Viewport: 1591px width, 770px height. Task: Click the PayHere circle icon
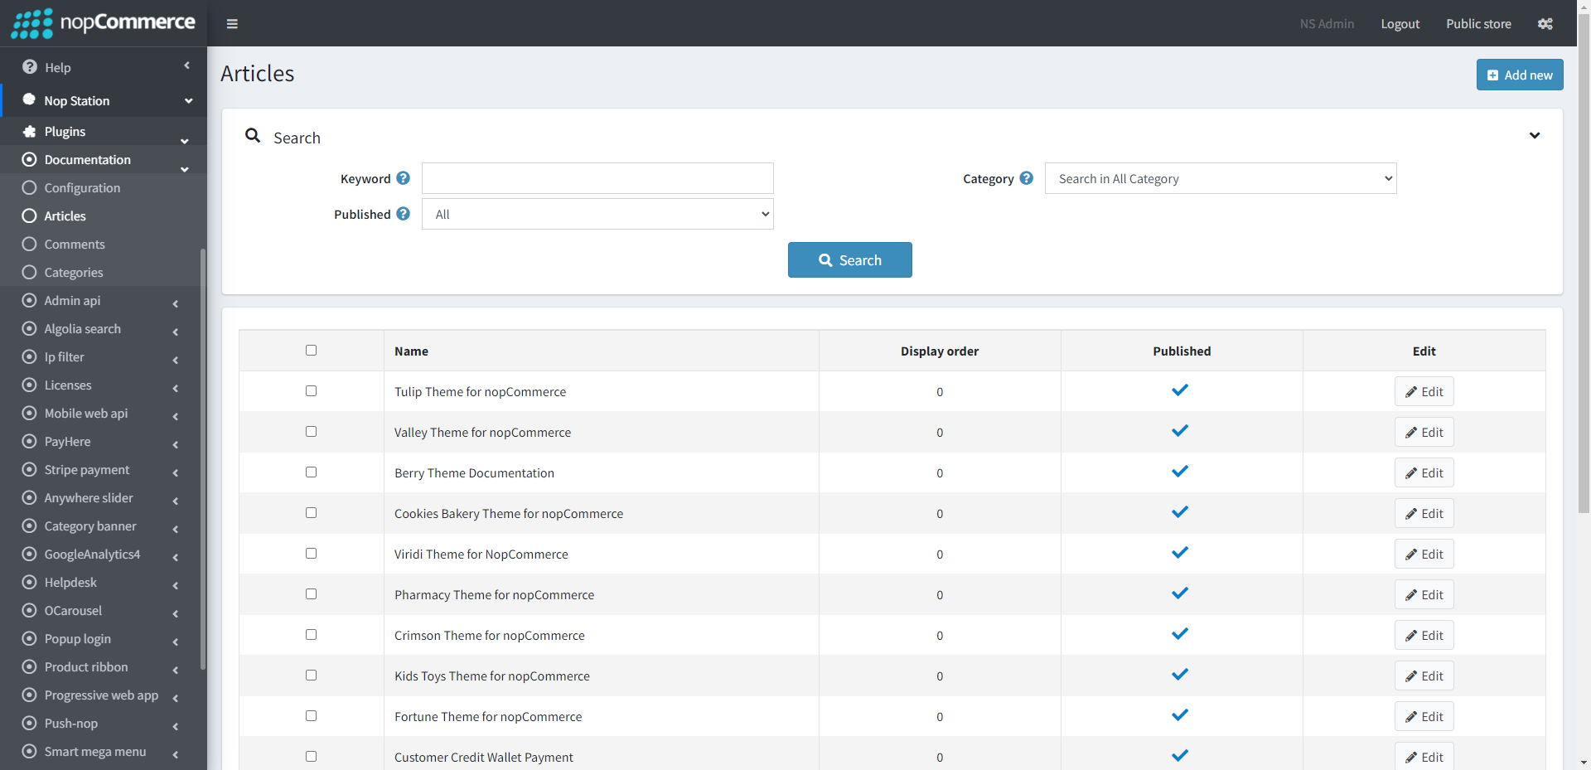[x=30, y=441]
